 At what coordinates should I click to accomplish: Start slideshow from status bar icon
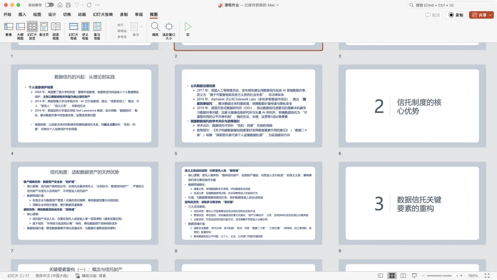[414, 275]
